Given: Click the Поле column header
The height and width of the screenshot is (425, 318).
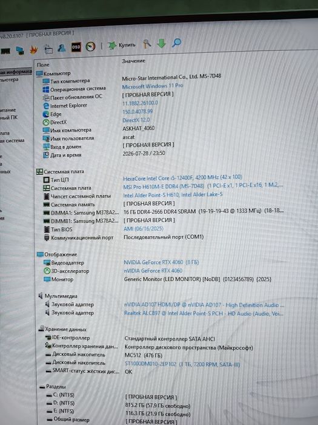Looking at the screenshot, I should tap(43, 65).
